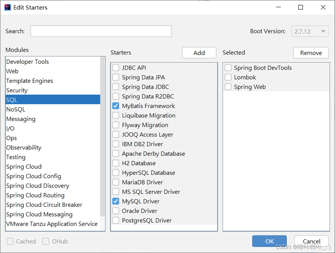This screenshot has width=335, height=253.
Task: Click the IntelliJ IDEA icon in title bar
Action: coord(8,7)
